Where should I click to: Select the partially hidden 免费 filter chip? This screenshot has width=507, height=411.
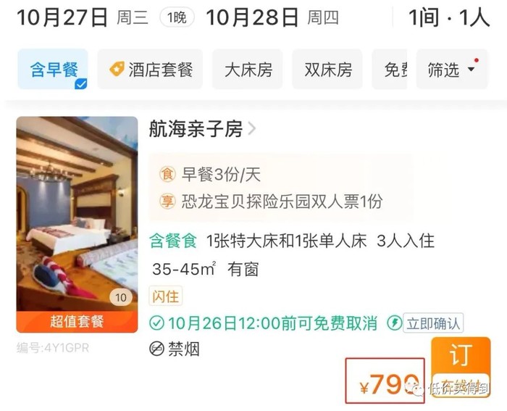tap(390, 70)
